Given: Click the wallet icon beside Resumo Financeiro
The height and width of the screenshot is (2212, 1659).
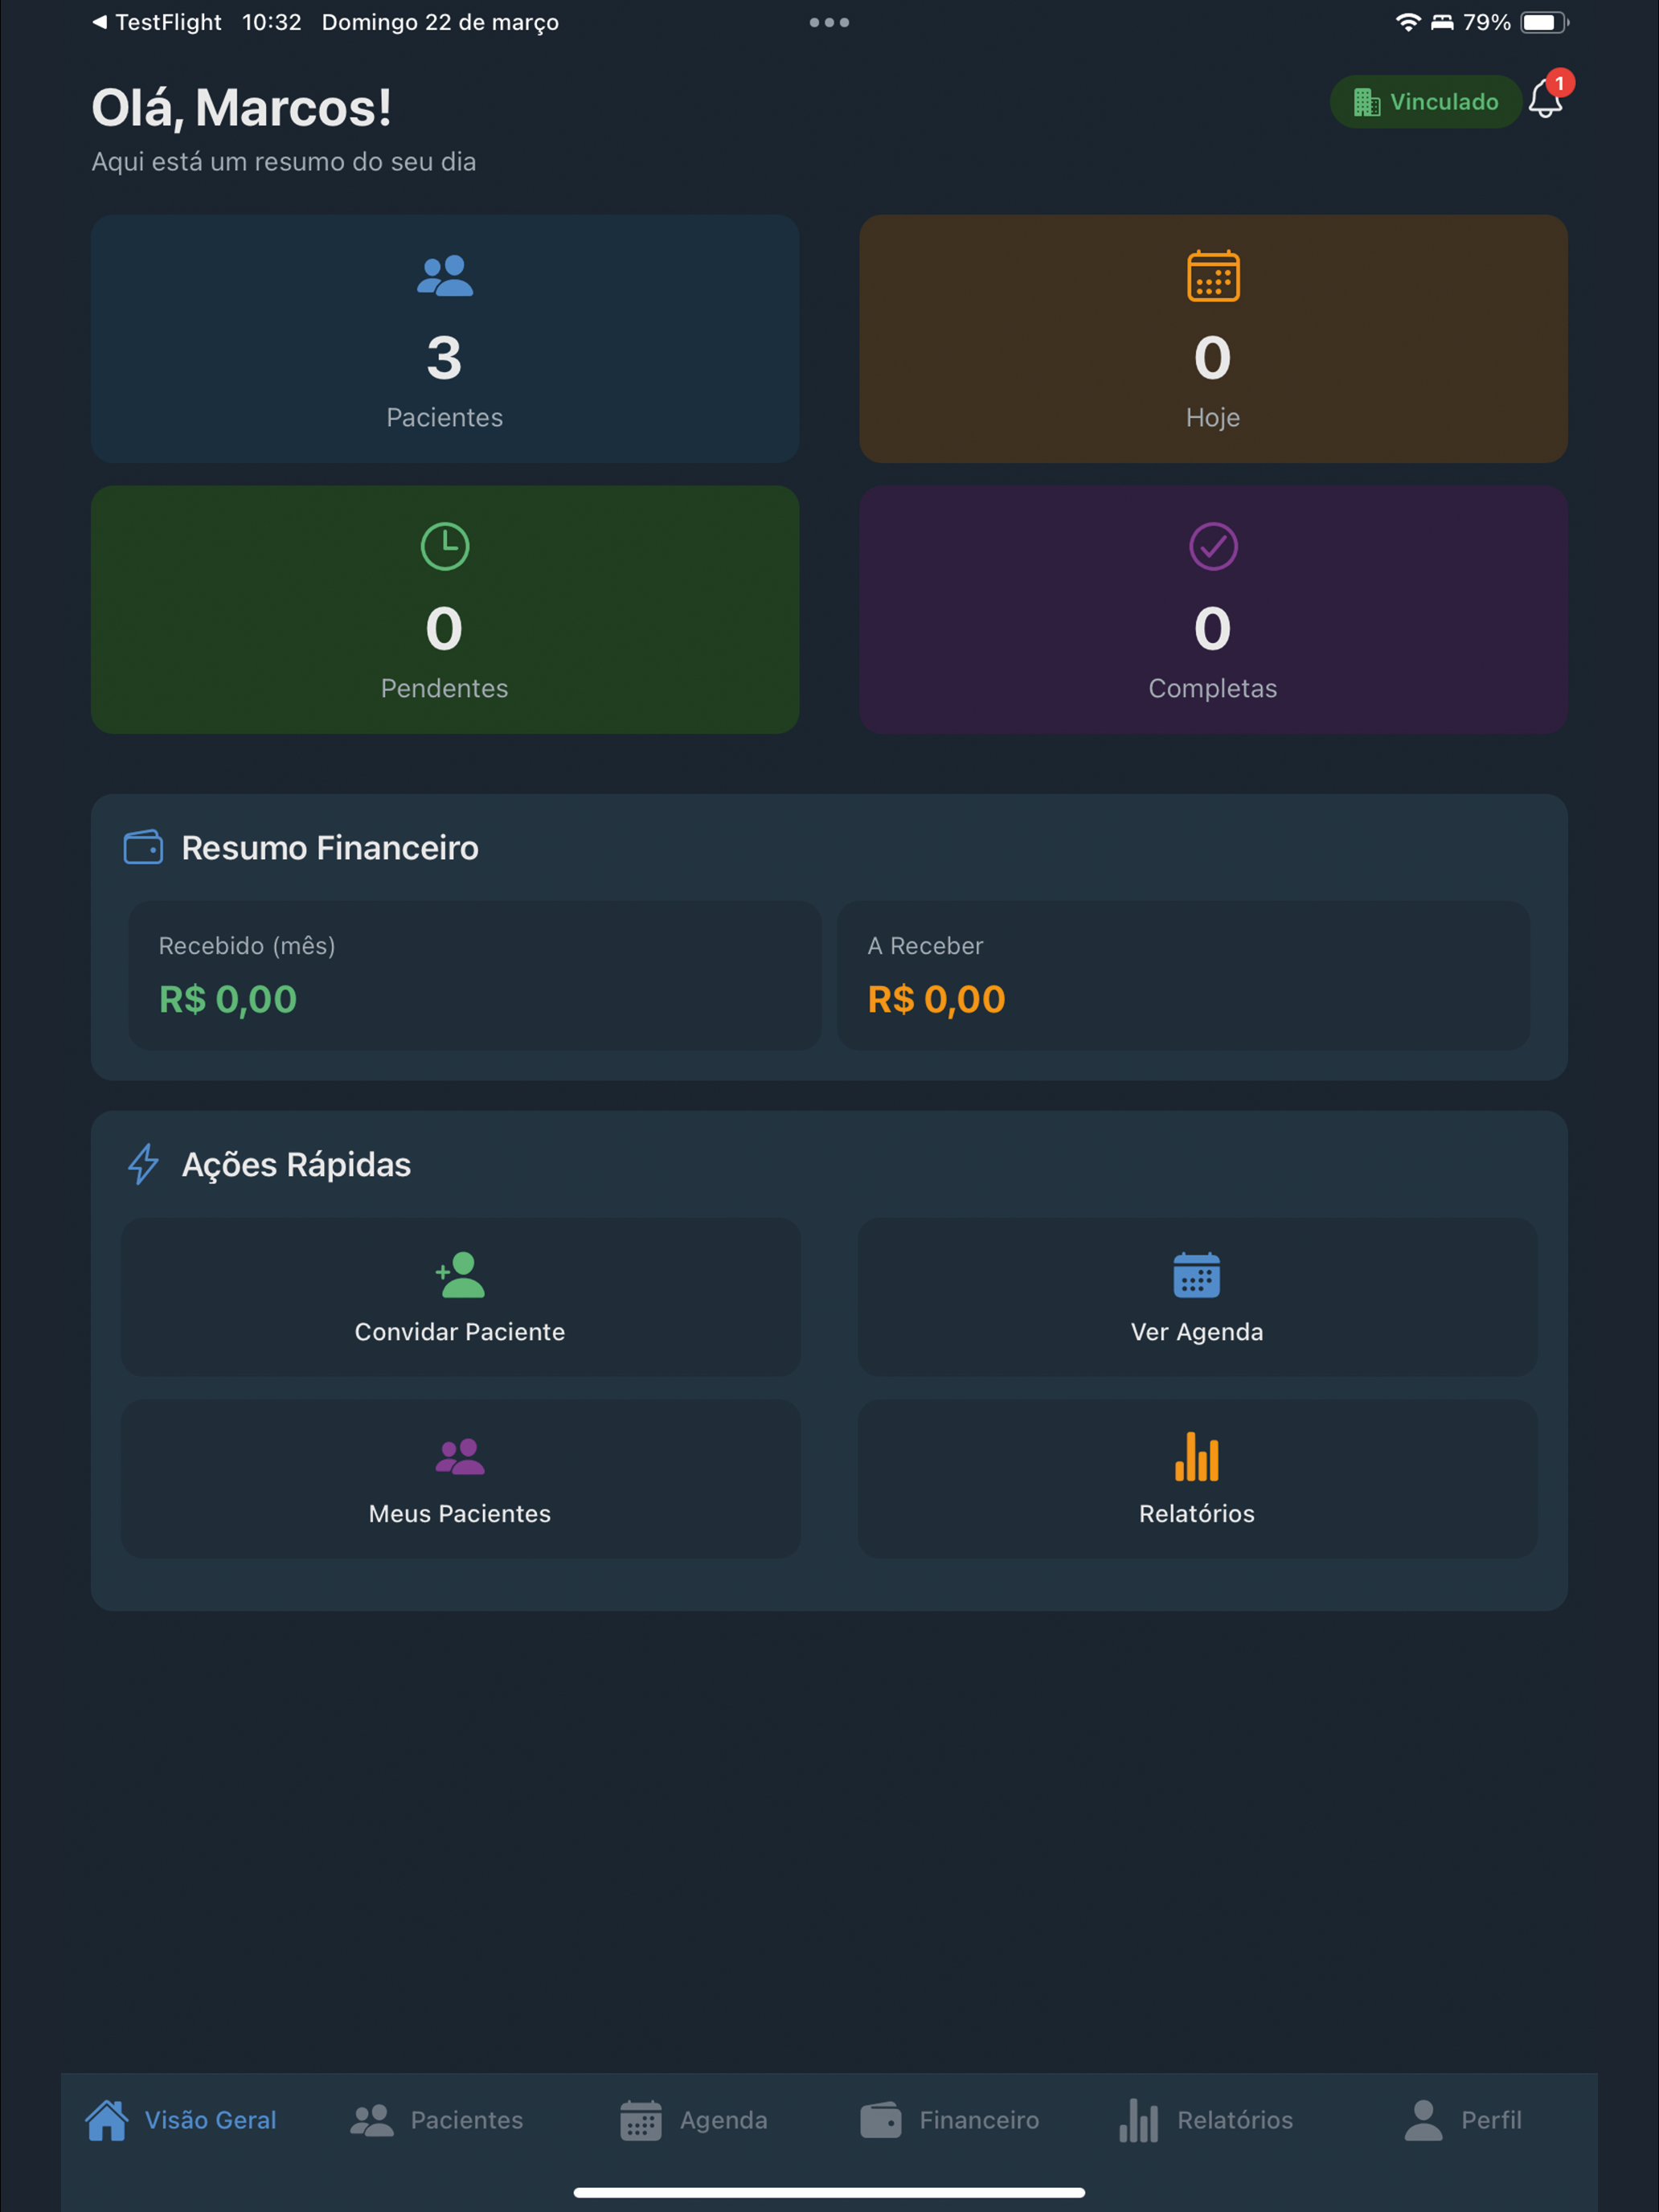Looking at the screenshot, I should [143, 847].
